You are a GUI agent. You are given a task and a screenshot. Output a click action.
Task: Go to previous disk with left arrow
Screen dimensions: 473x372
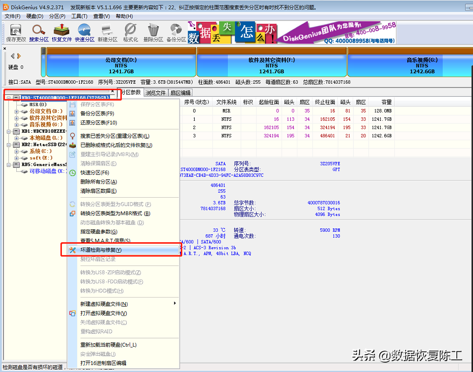[x=13, y=56]
